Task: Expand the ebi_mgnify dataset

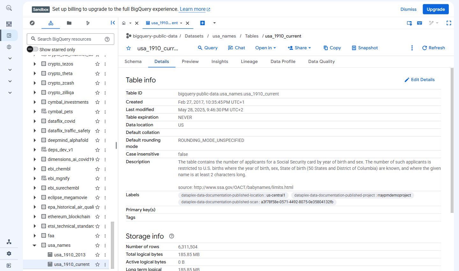Action: coord(34,178)
